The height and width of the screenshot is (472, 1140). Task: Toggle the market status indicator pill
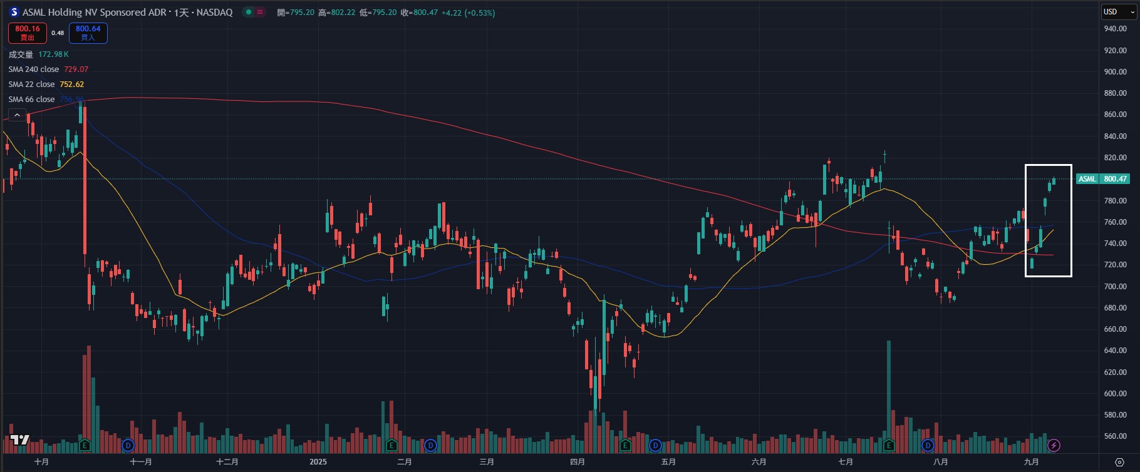click(254, 13)
